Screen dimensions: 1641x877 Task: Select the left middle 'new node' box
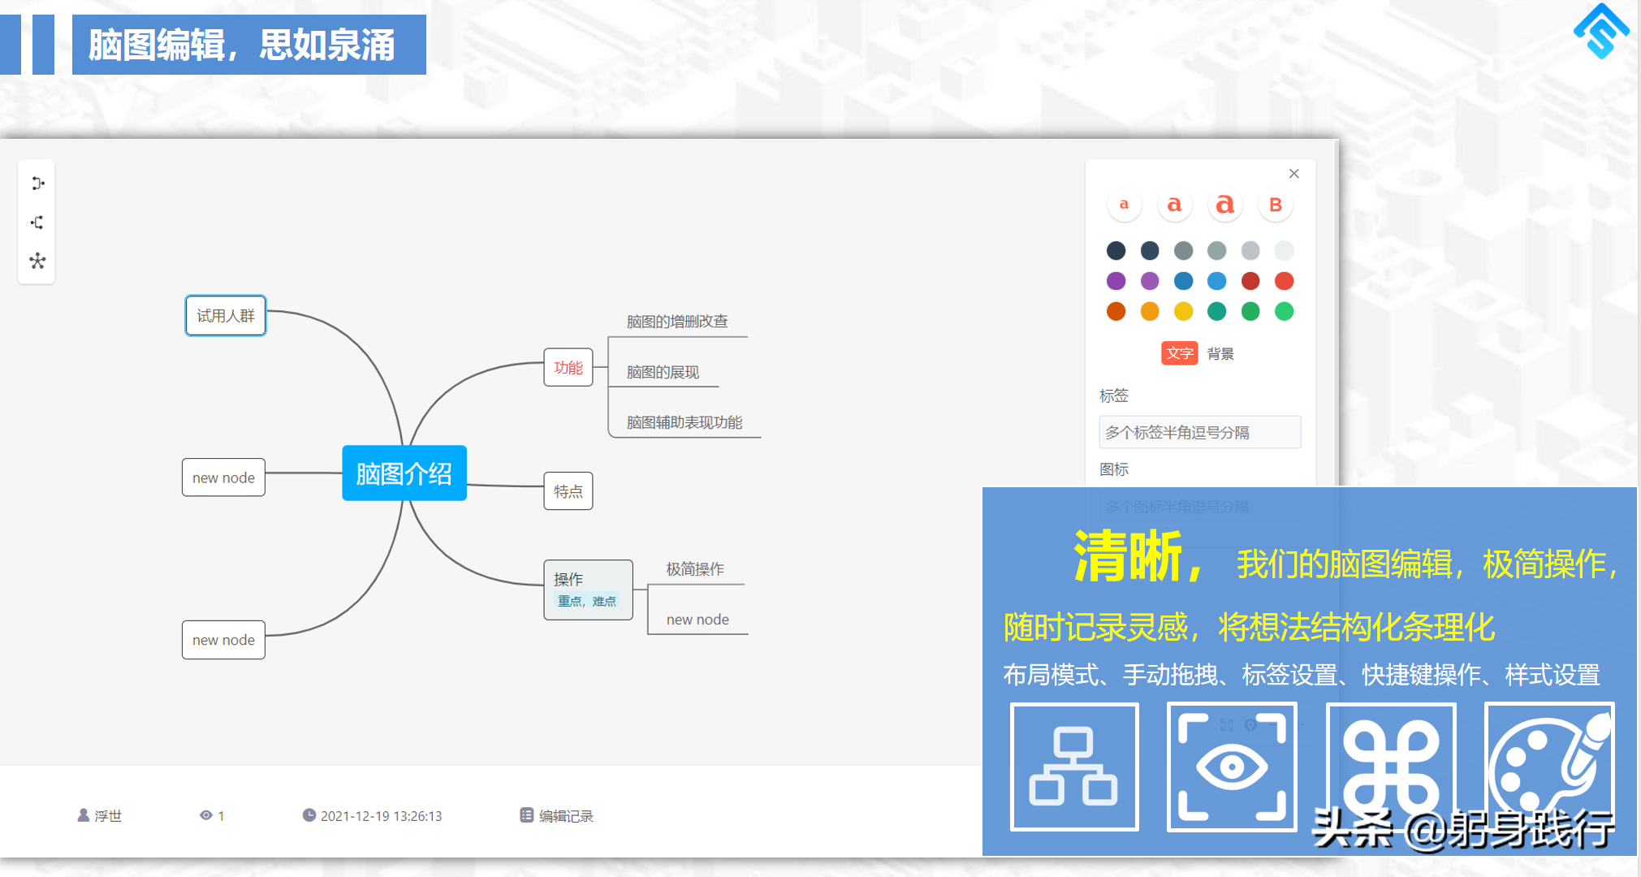[x=223, y=477]
